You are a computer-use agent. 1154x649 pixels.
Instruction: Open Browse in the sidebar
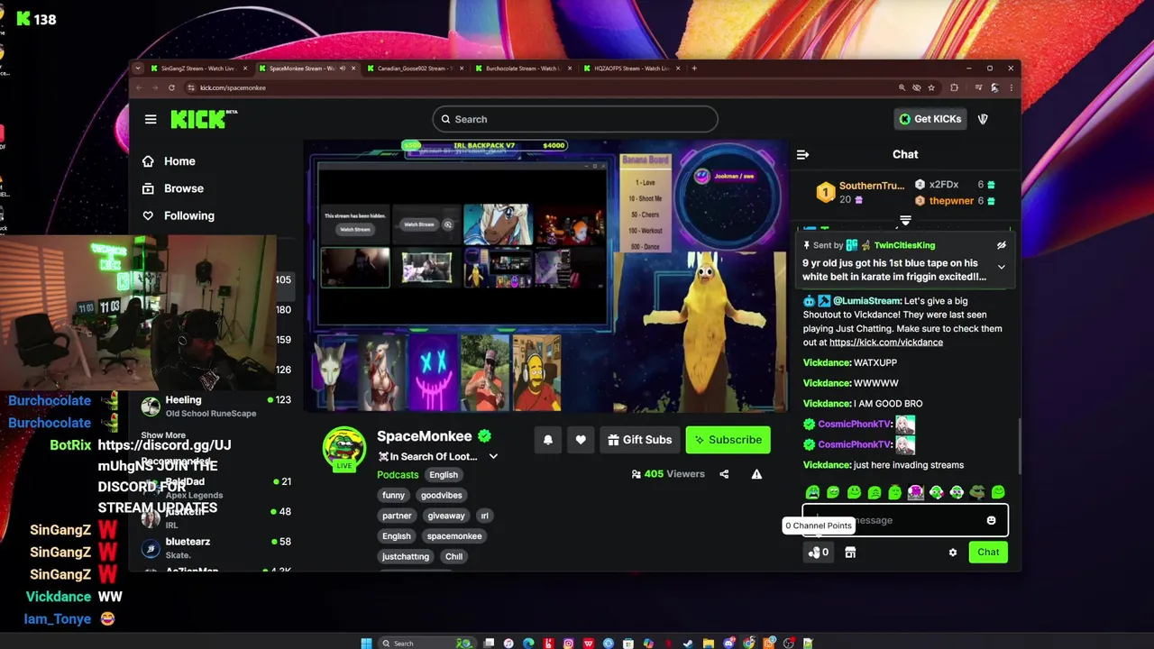coord(173,188)
